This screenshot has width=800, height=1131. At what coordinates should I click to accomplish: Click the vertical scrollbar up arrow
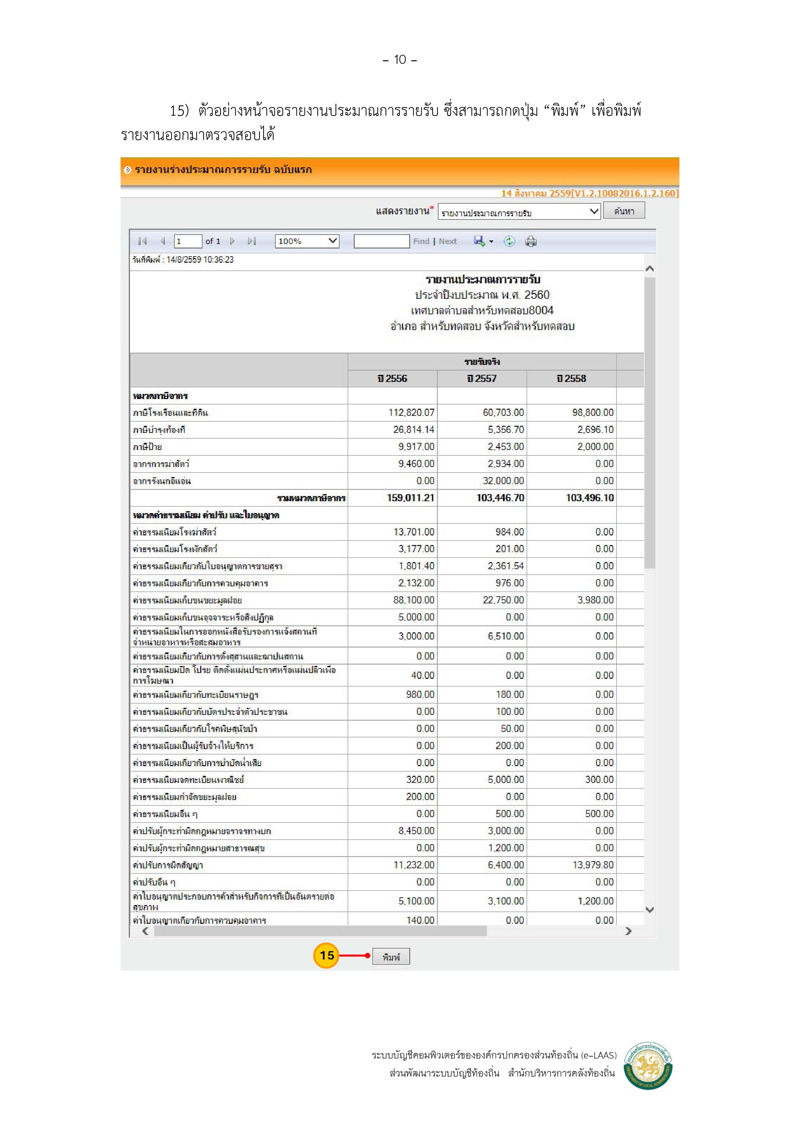[650, 269]
